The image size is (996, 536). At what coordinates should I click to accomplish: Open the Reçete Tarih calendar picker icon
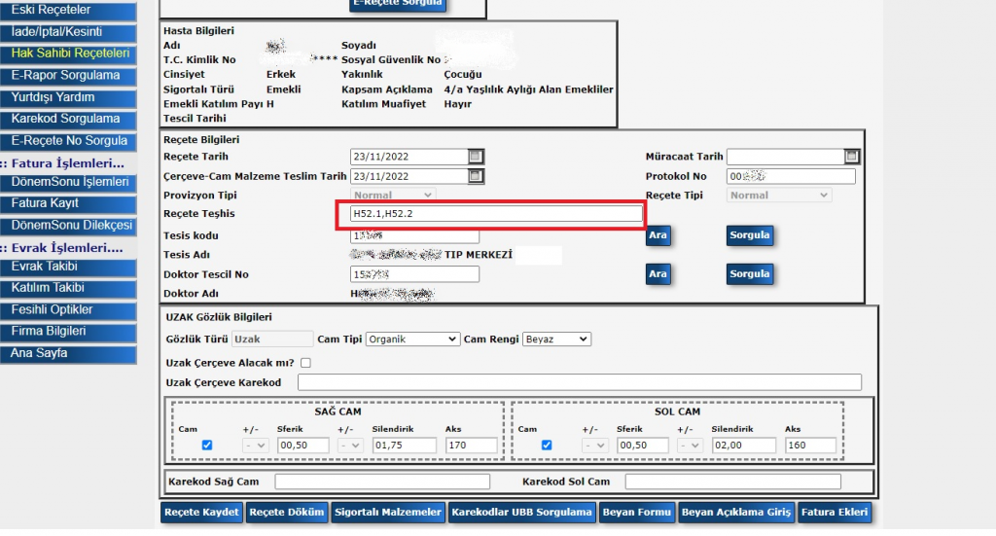pos(475,157)
